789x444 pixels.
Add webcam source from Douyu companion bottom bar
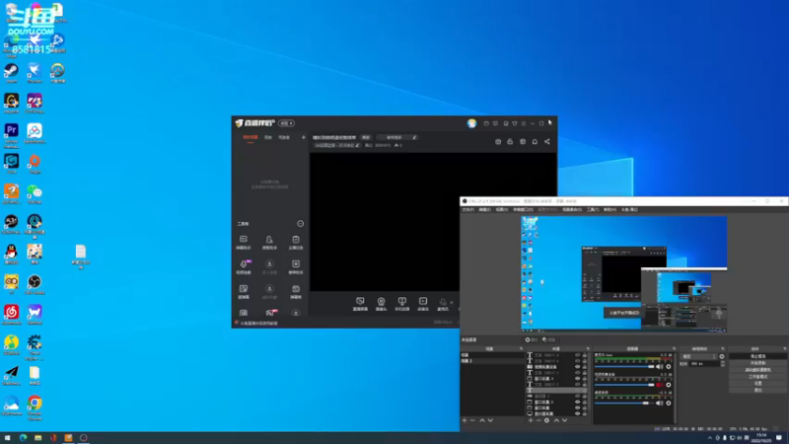(x=381, y=304)
